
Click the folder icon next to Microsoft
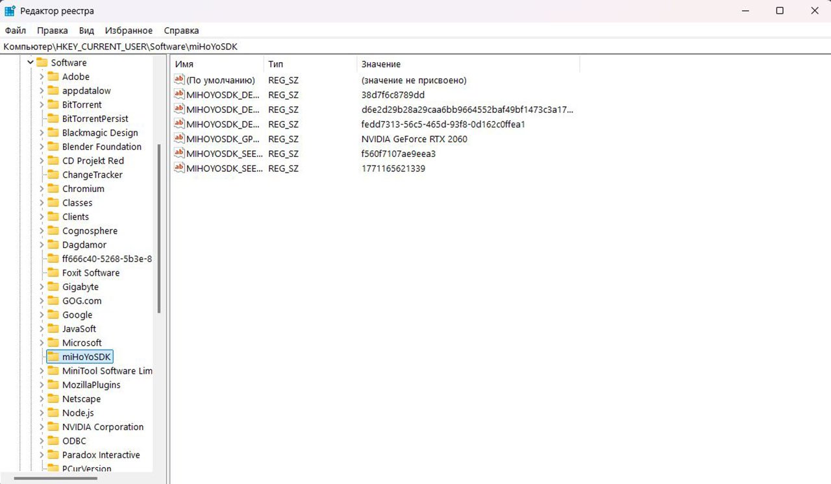pos(53,343)
